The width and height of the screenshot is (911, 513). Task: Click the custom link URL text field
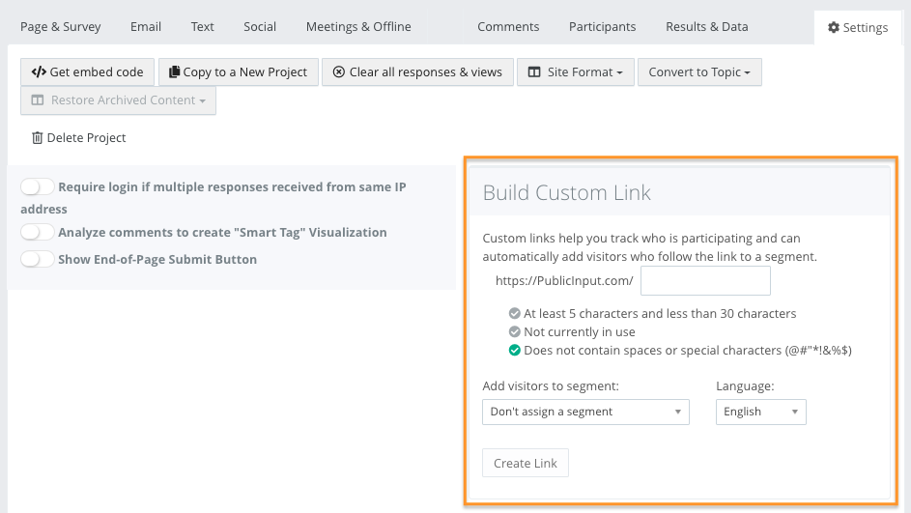[704, 281]
